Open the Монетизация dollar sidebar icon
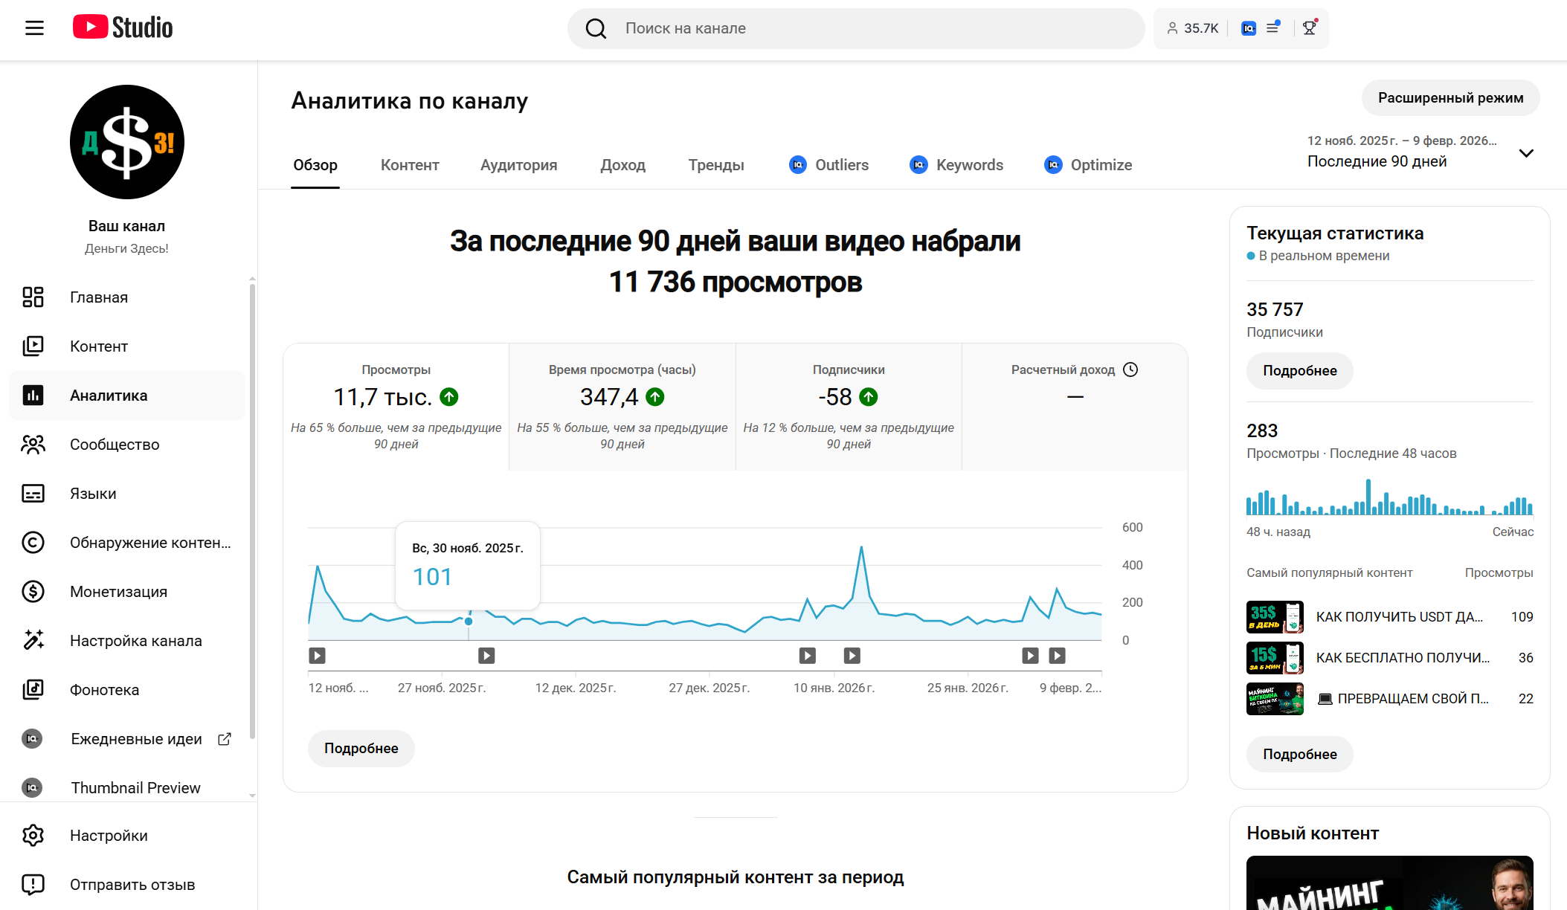This screenshot has height=910, width=1567. pyautogui.click(x=33, y=592)
